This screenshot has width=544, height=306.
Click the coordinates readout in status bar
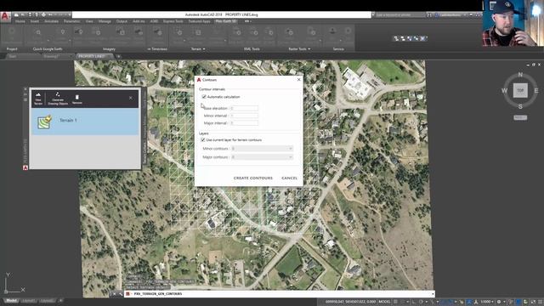pos(351,302)
